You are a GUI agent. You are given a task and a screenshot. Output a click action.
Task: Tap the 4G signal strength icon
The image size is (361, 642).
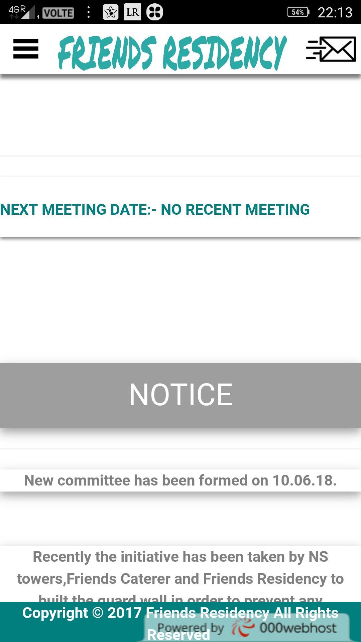coord(23,12)
